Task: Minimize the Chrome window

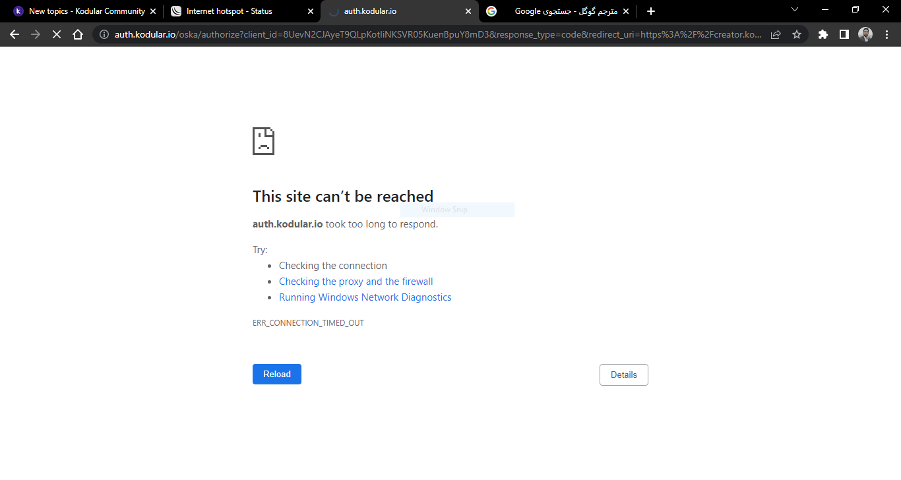Action: click(x=824, y=9)
